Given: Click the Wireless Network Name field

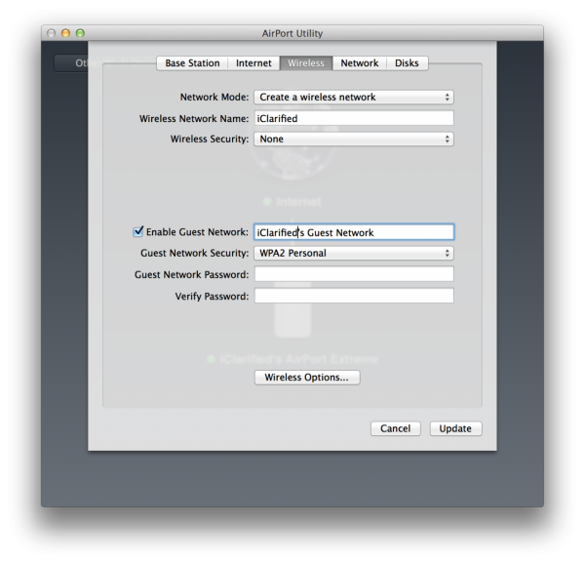Looking at the screenshot, I should coord(354,118).
